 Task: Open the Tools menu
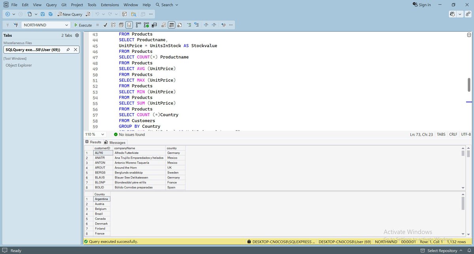pos(92,5)
